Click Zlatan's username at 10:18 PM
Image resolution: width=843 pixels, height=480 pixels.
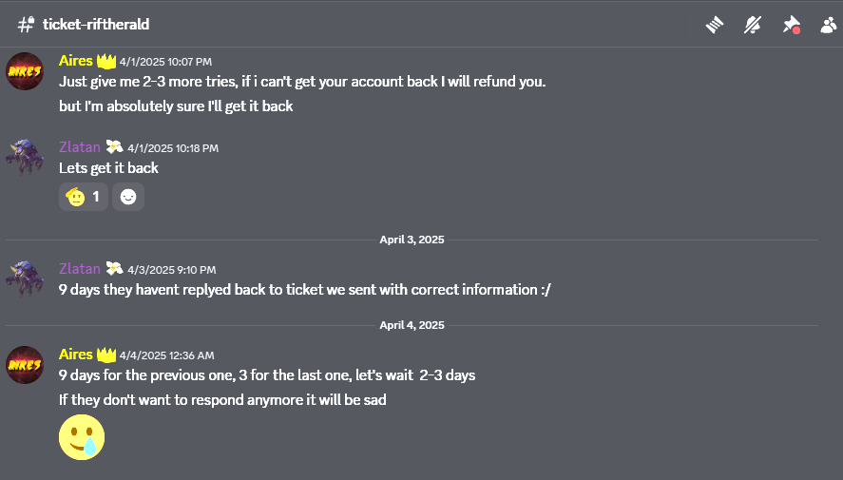(80, 147)
